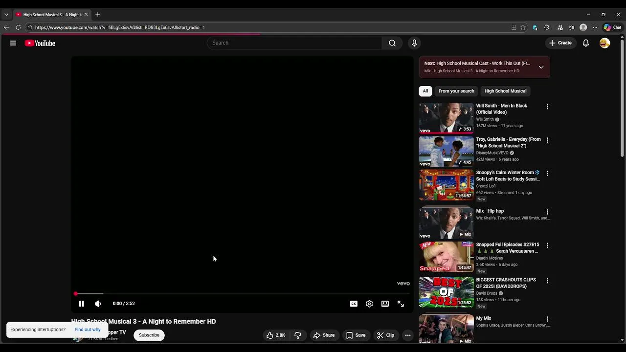The image size is (626, 352).
Task: Start voice search with microphone icon
Action: click(x=414, y=43)
